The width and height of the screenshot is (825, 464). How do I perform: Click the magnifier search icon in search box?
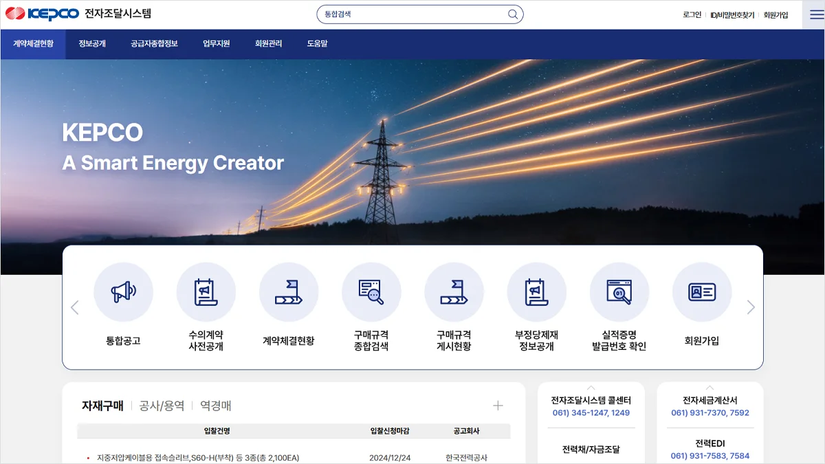pos(513,14)
